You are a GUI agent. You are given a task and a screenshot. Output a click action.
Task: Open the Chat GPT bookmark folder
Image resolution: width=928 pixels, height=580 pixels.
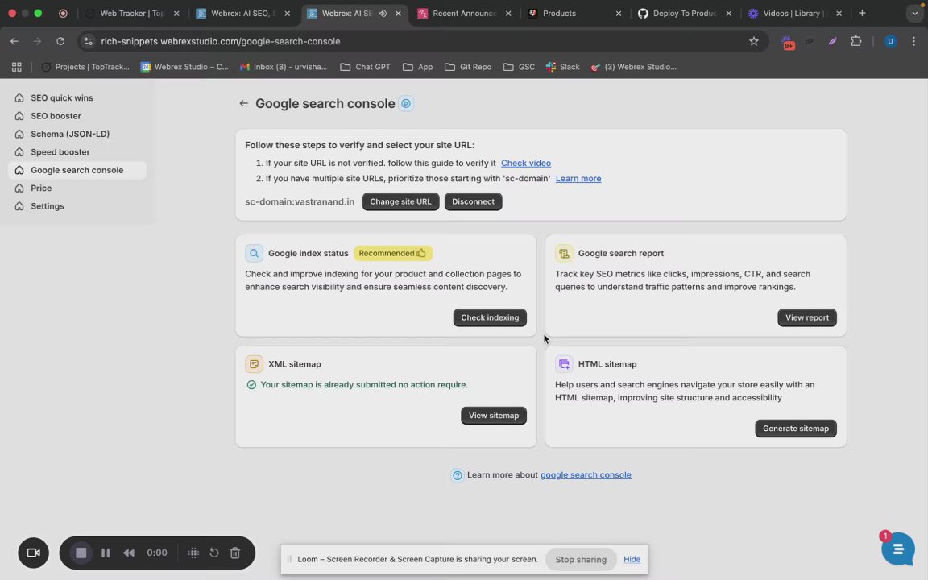click(365, 67)
